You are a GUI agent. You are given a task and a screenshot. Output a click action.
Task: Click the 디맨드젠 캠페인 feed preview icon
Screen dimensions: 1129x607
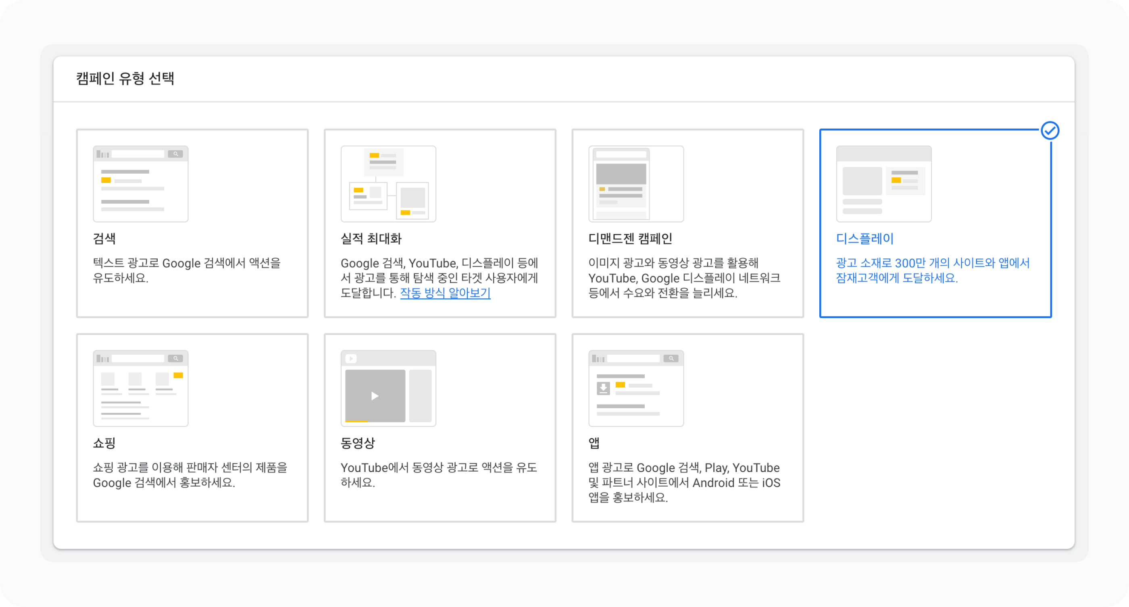(635, 183)
